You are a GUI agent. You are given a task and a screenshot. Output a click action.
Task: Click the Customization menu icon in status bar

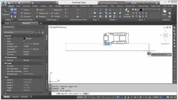(x=175, y=97)
